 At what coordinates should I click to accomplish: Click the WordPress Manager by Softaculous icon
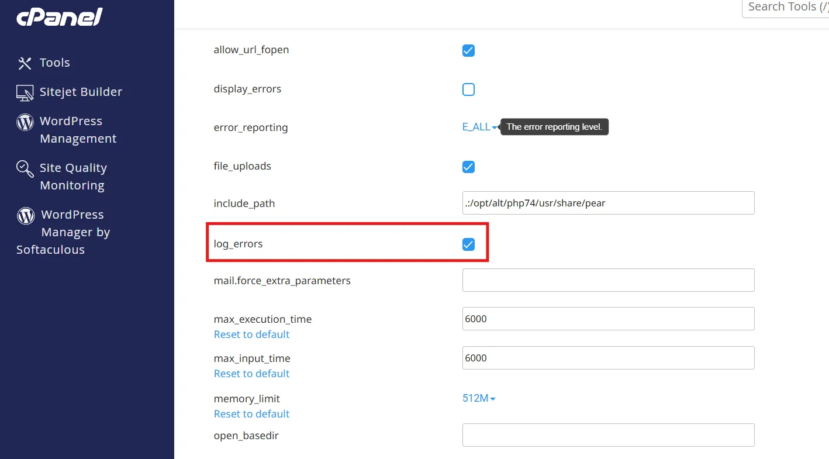click(x=26, y=215)
